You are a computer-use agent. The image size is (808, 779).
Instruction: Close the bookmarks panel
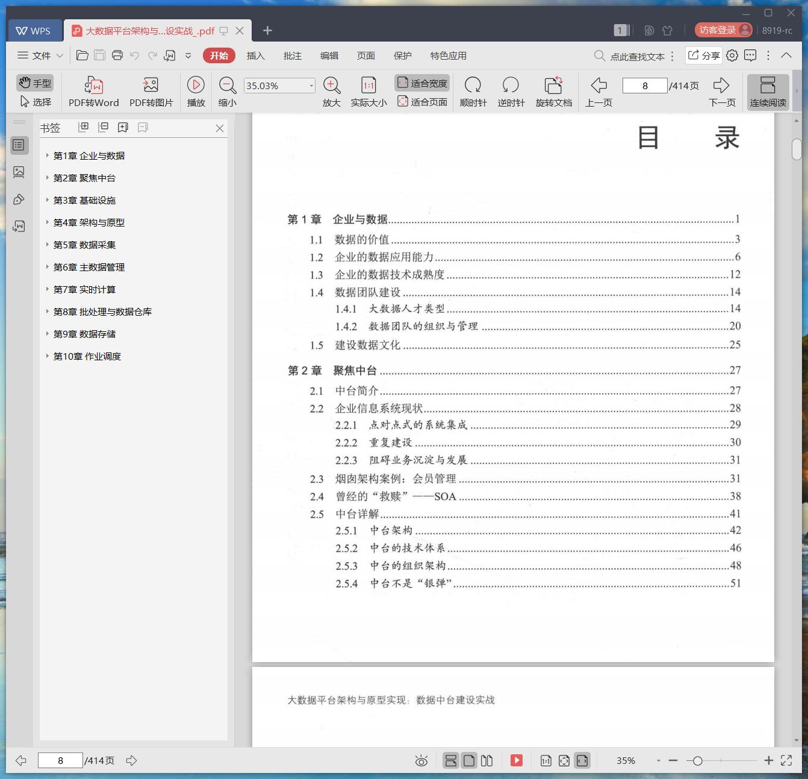click(220, 128)
